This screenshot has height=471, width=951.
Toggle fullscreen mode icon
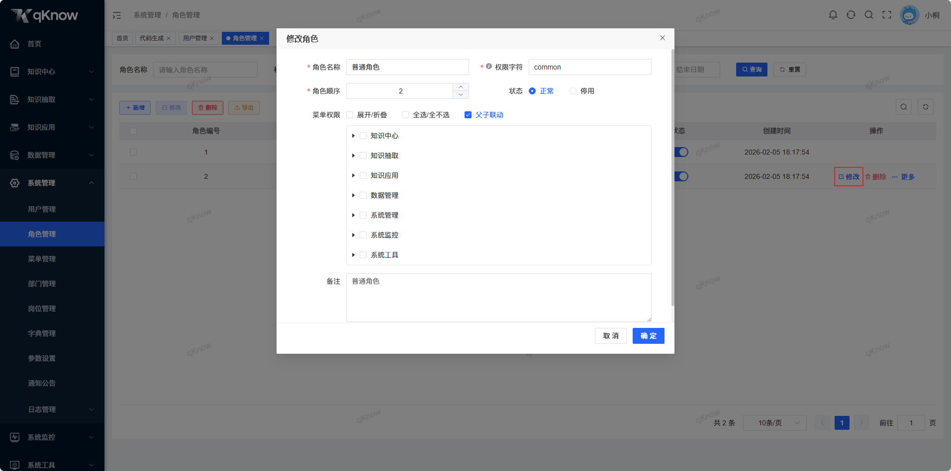[887, 15]
